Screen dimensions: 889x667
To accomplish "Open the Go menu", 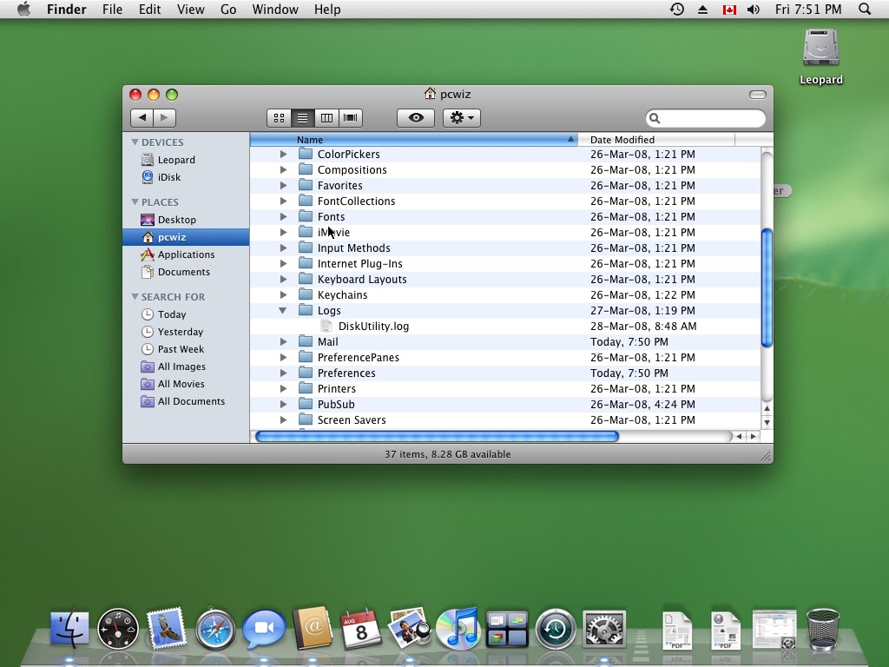I will pyautogui.click(x=228, y=10).
